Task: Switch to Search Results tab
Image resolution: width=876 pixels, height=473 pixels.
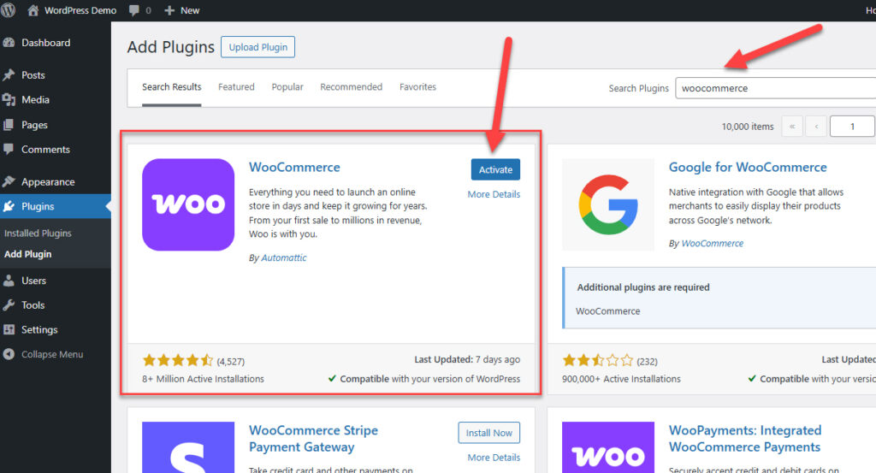Action: tap(171, 87)
